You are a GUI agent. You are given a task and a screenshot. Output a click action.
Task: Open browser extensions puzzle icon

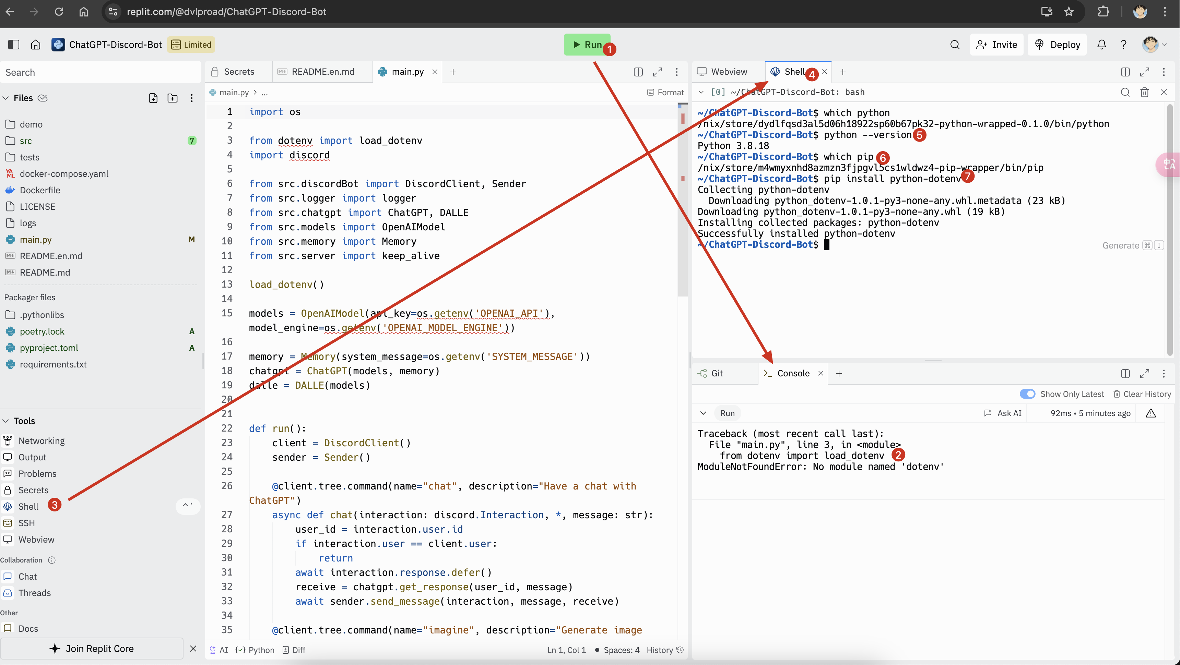point(1104,11)
